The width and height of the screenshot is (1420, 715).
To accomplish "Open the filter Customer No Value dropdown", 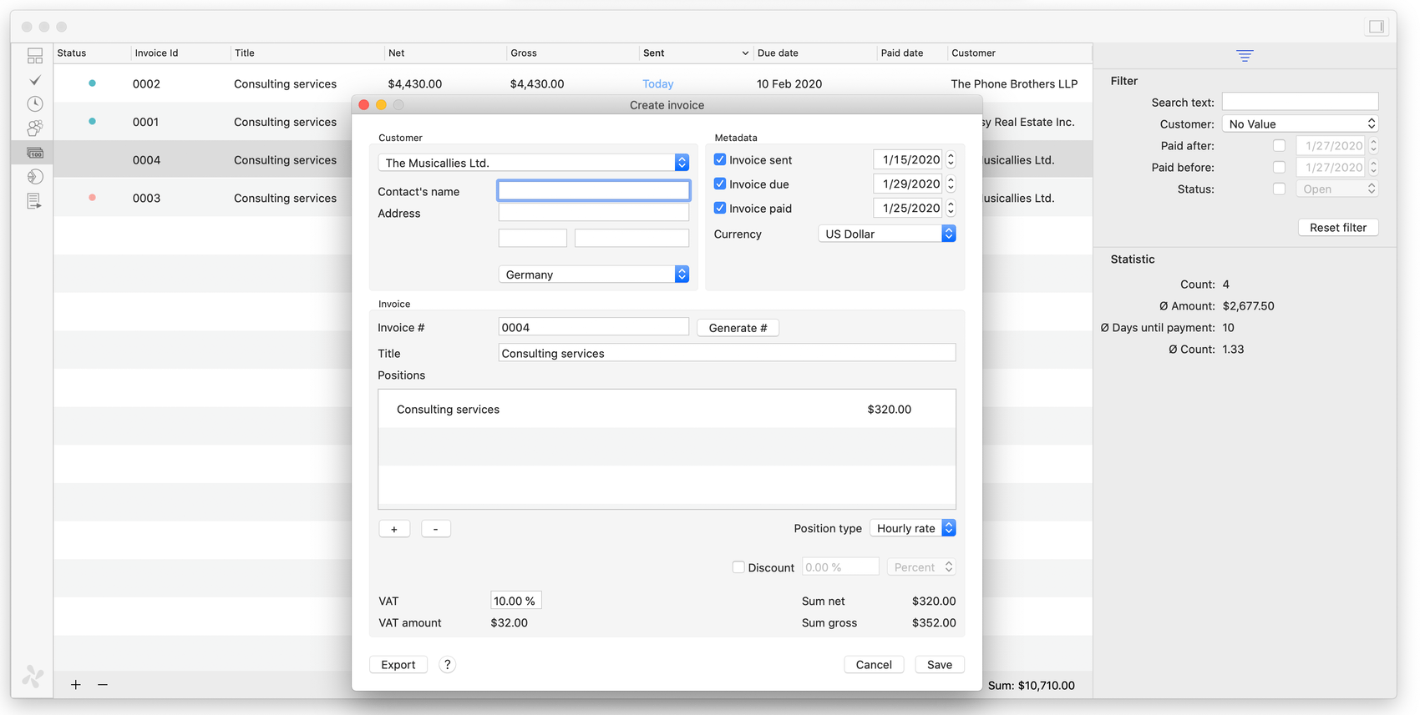I will coord(1301,123).
